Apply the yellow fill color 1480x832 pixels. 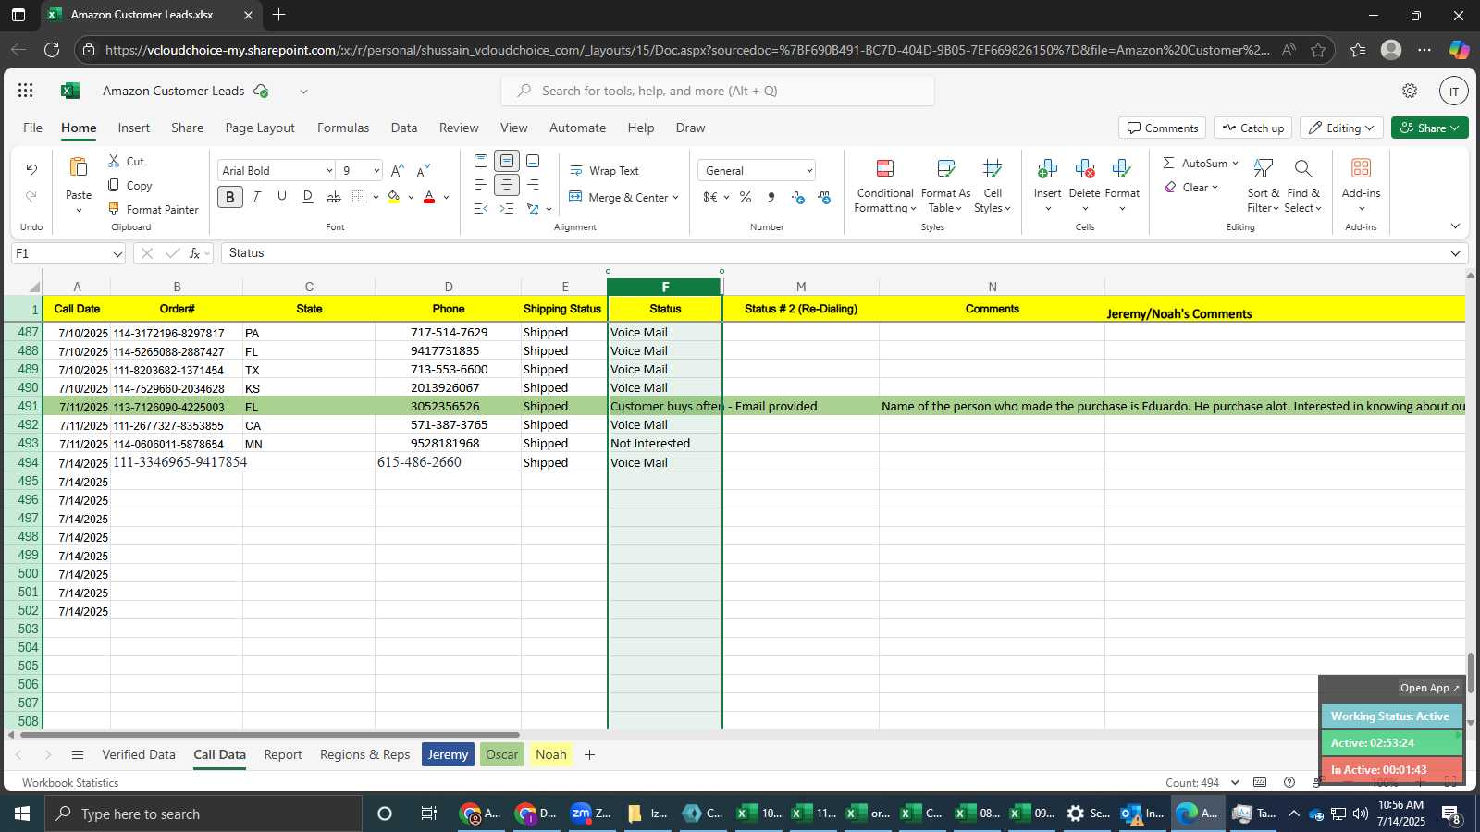click(x=394, y=197)
